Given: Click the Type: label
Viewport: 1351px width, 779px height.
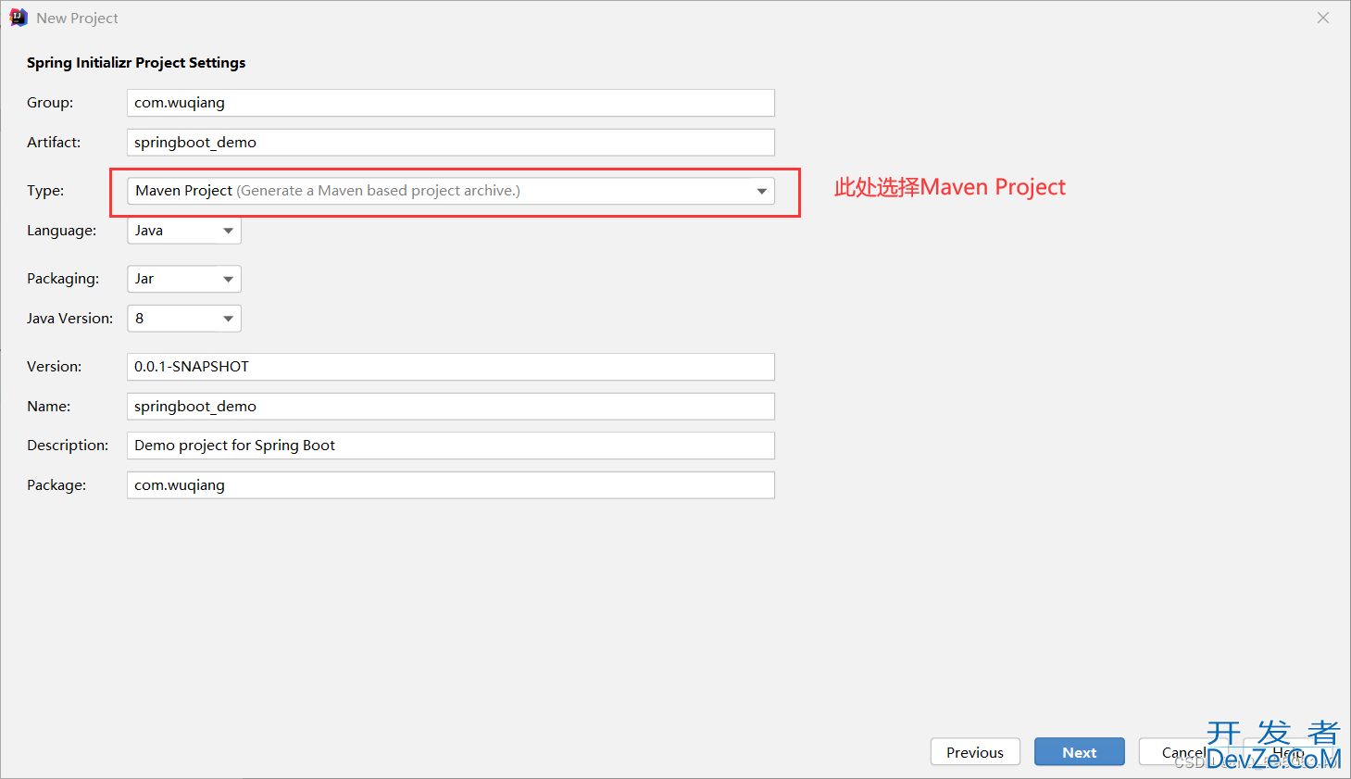Looking at the screenshot, I should tap(45, 191).
